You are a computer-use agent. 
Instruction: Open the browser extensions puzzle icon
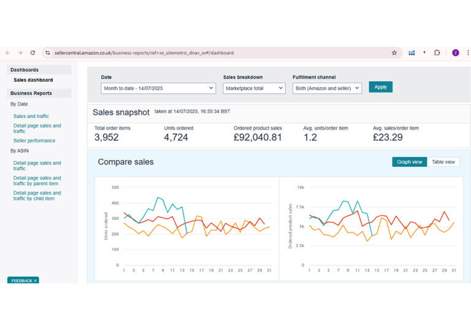437,53
